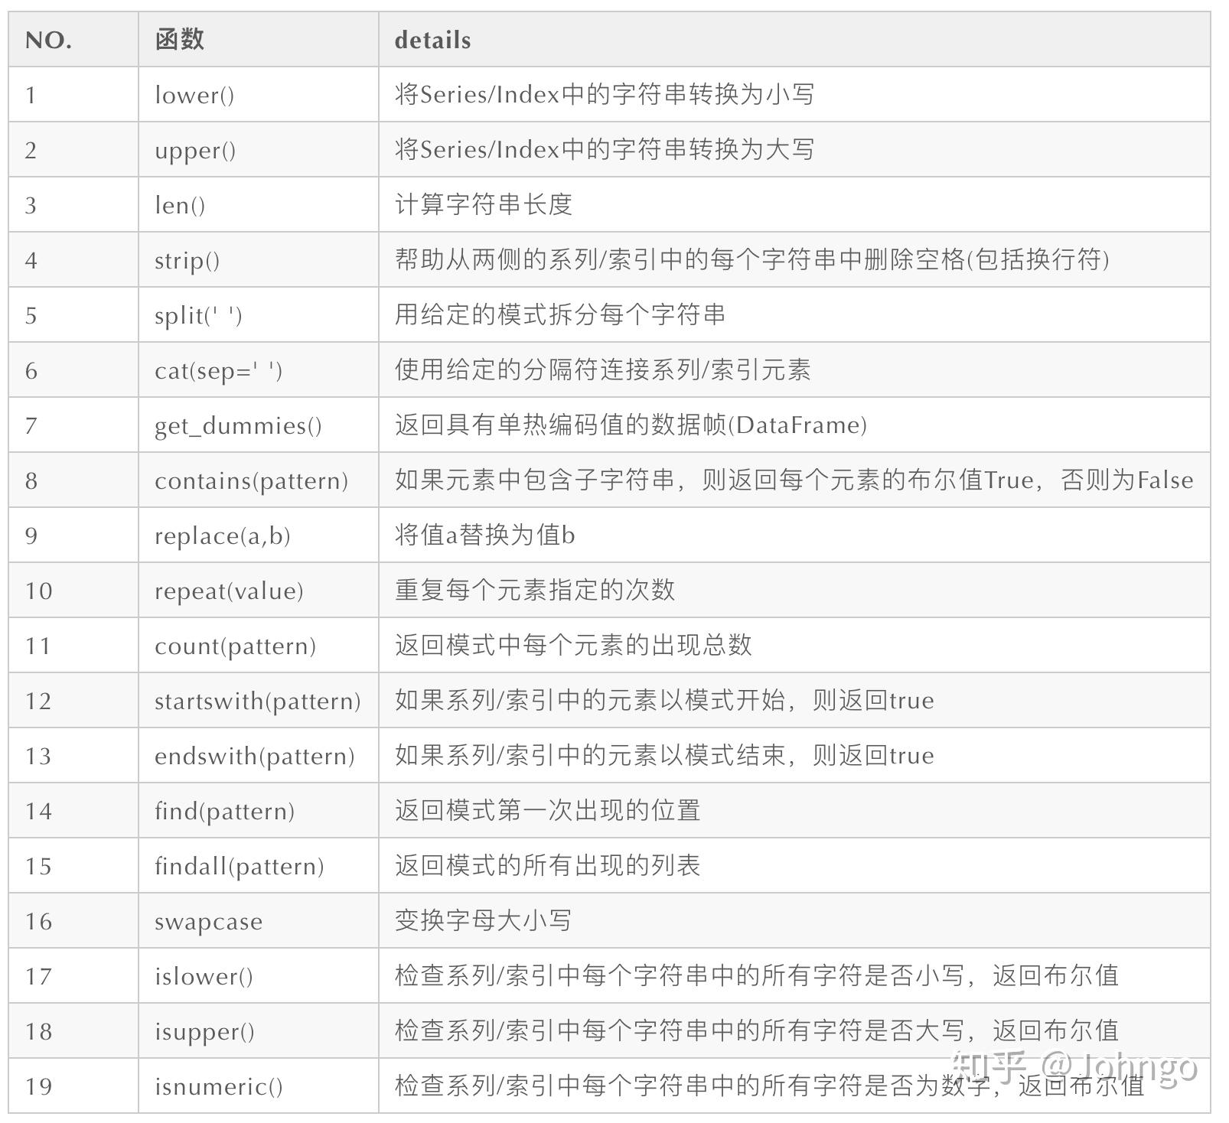
Task: Select description '返回模式第一次出现的位置'
Action: (x=548, y=810)
